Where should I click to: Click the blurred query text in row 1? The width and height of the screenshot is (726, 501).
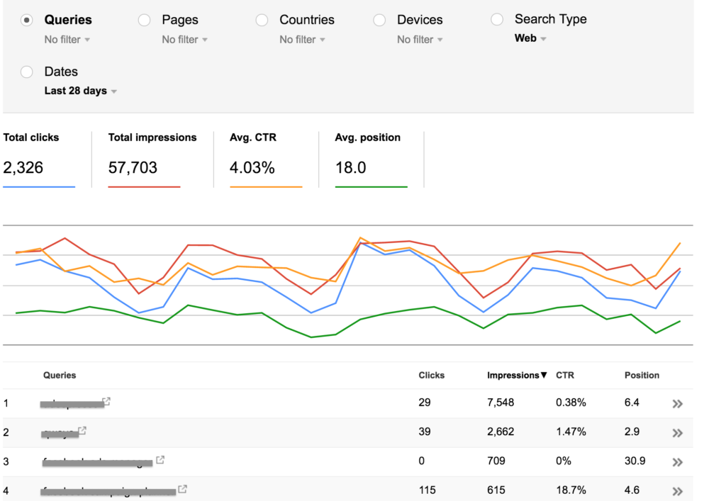72,405
